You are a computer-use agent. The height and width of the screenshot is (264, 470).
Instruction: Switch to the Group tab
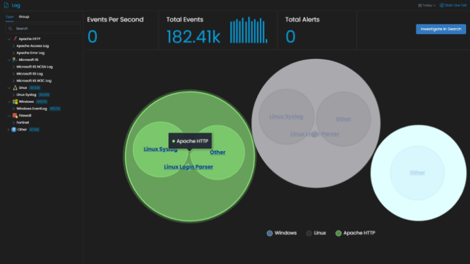click(x=24, y=16)
